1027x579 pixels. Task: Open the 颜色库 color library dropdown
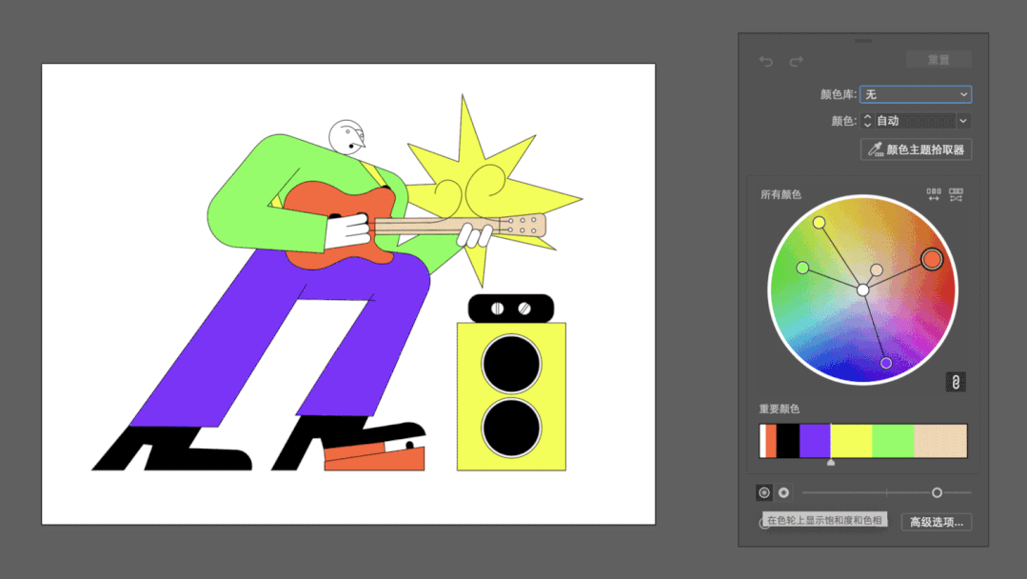(915, 94)
